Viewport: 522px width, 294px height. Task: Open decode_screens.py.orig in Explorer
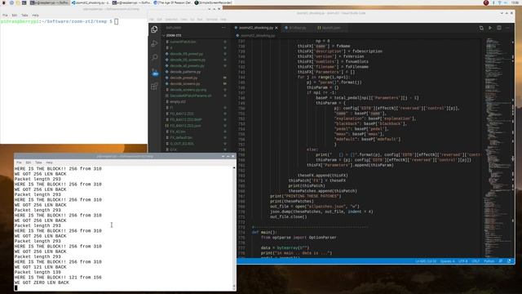coord(188,90)
